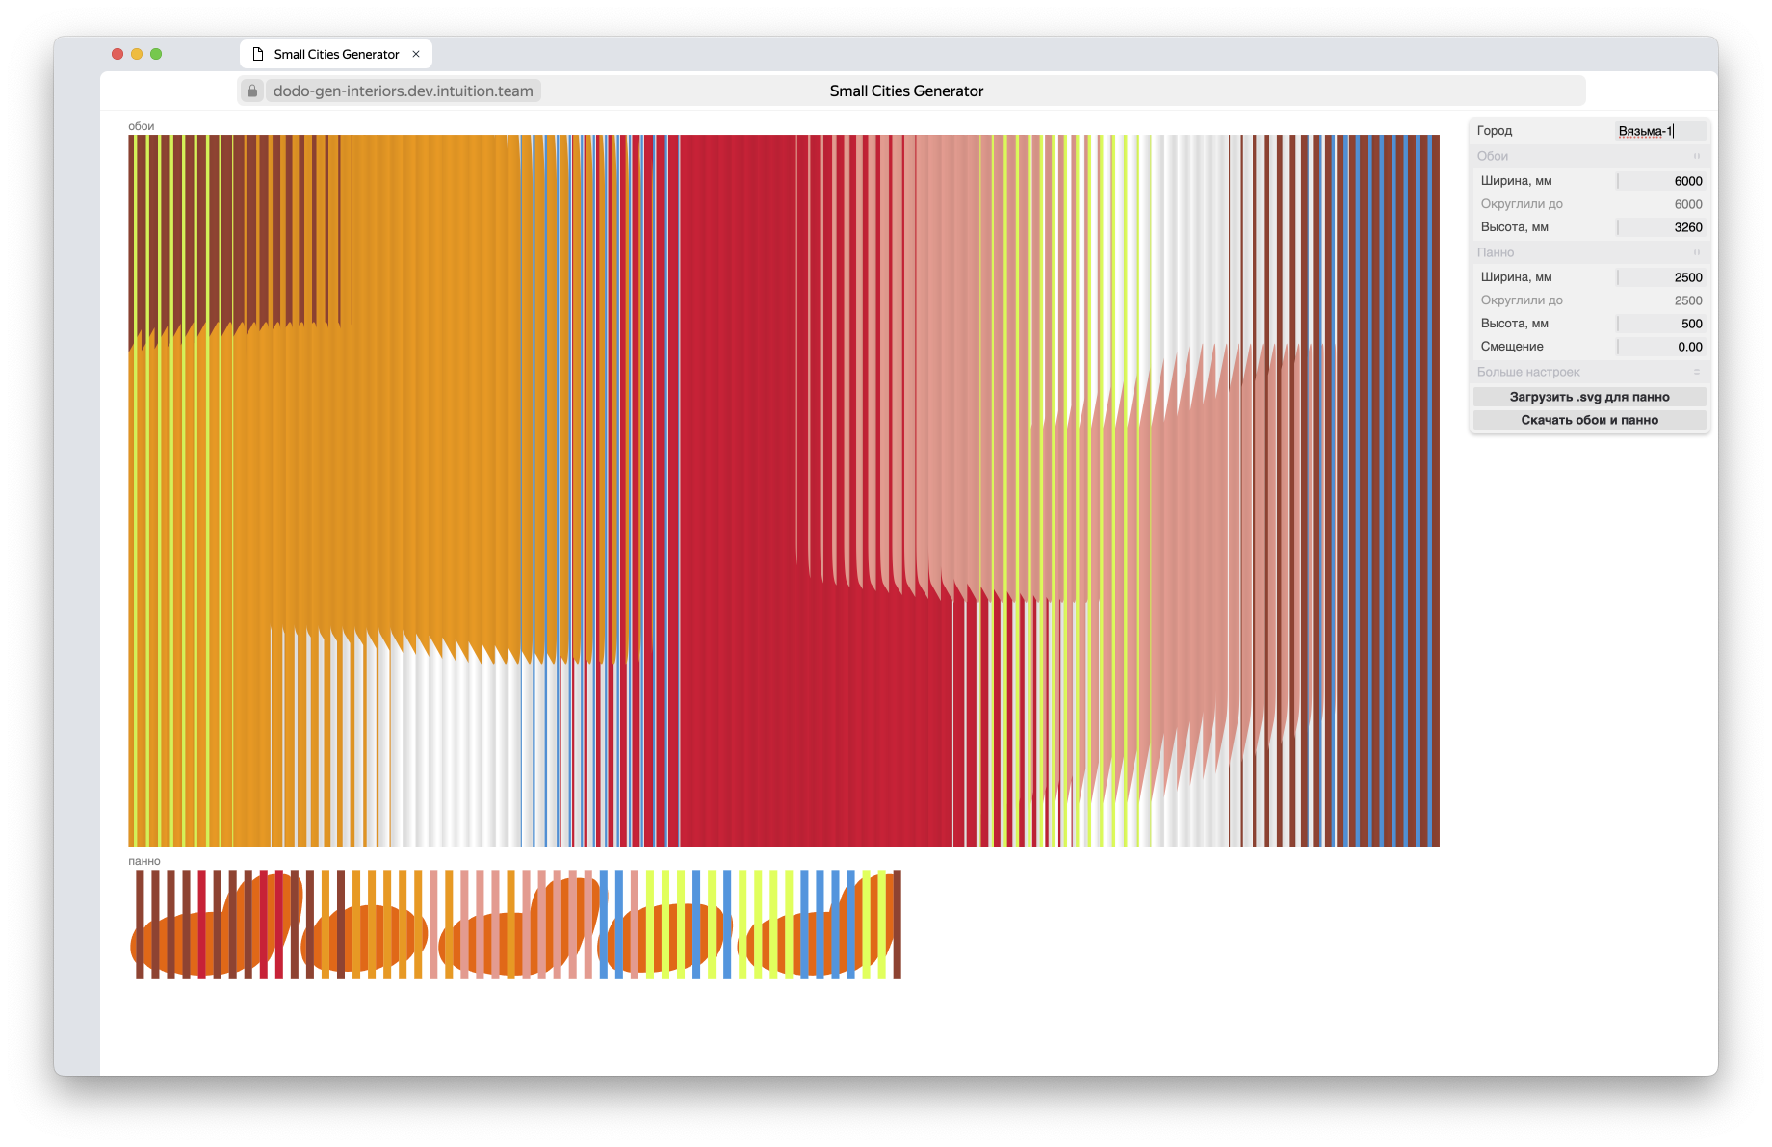The image size is (1772, 1147).
Task: Click the Панно Ширина value 2500
Action: point(1661,277)
